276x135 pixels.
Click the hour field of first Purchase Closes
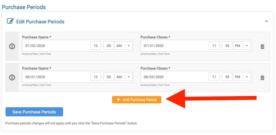pyautogui.click(x=214, y=46)
